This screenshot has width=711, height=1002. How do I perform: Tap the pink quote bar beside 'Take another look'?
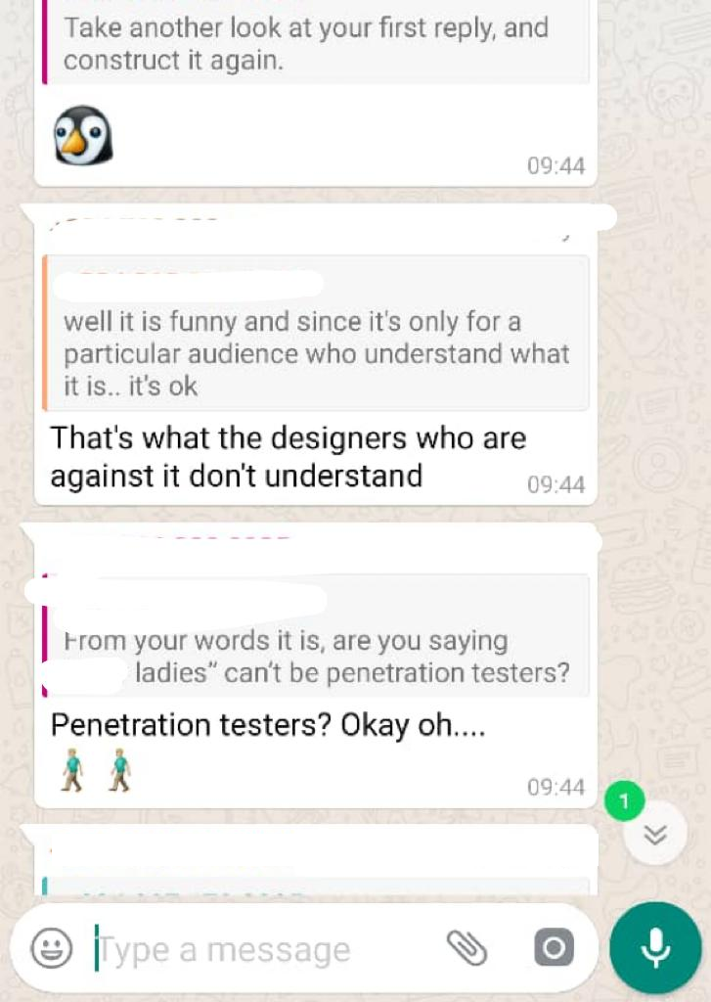(45, 42)
